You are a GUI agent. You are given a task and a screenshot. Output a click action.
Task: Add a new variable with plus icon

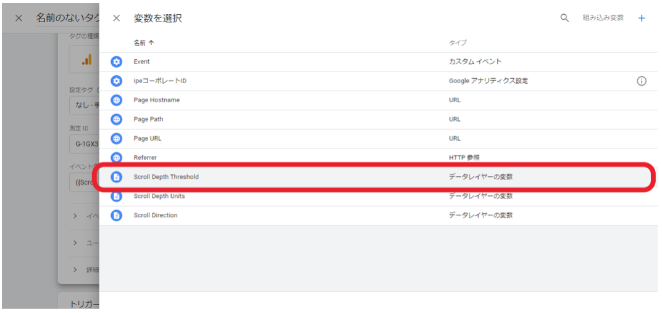(641, 18)
